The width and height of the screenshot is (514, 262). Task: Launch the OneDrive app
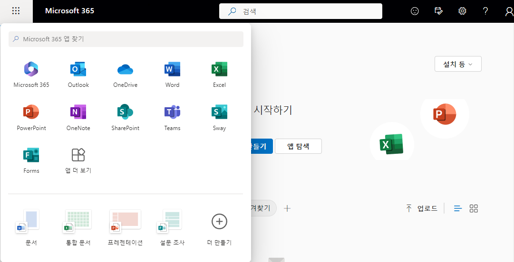coord(125,75)
